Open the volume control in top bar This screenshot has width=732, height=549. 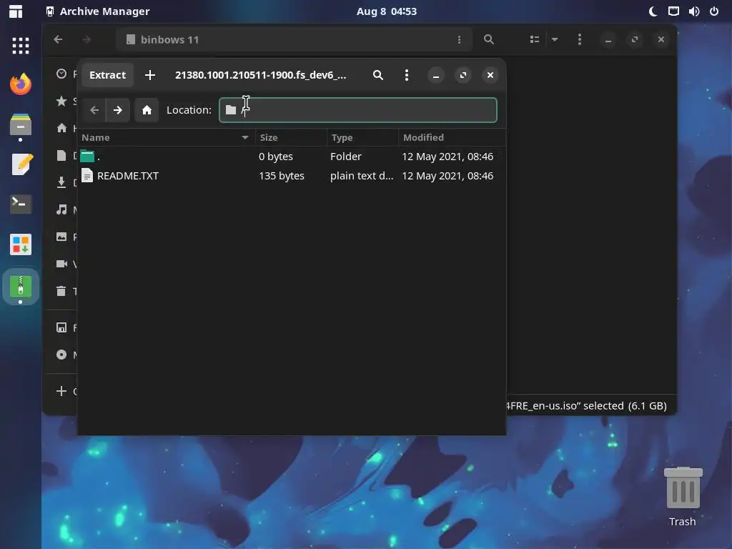coord(694,11)
